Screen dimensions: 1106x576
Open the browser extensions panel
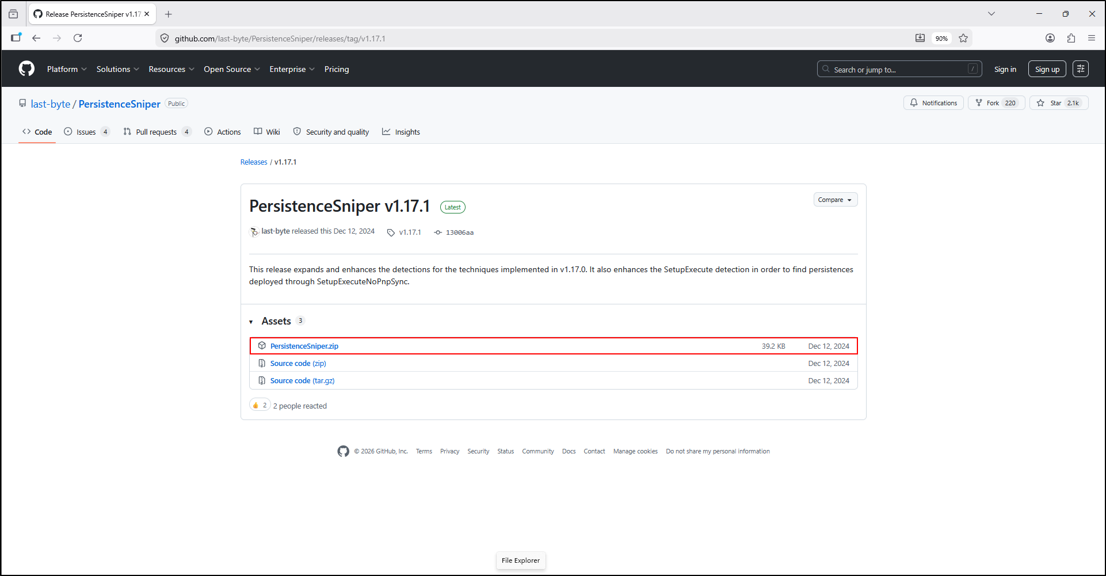point(1071,38)
